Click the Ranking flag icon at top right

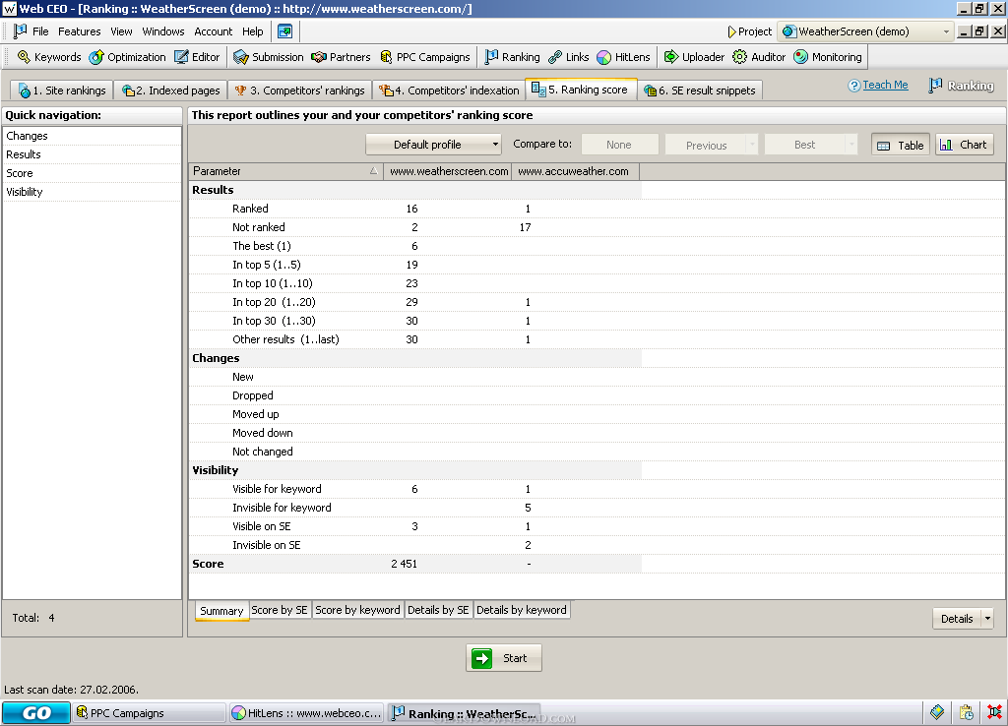[935, 86]
